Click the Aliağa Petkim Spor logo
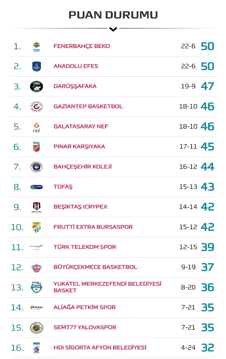The height and width of the screenshot is (359, 226). [x=36, y=307]
